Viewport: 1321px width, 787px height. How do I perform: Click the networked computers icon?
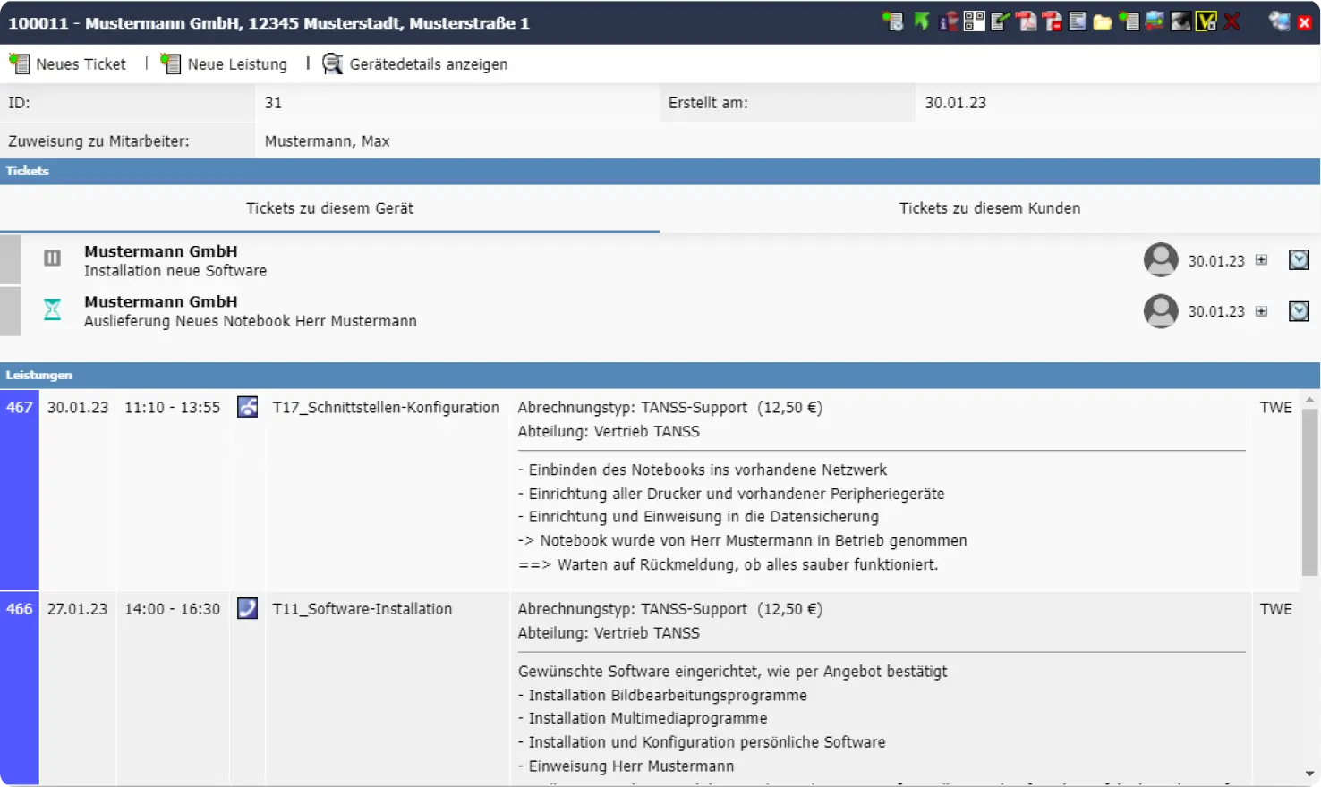[x=1279, y=21]
